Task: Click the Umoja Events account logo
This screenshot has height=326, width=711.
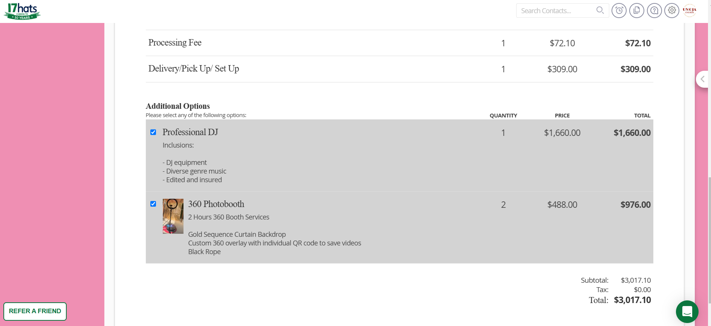Action: (690, 11)
